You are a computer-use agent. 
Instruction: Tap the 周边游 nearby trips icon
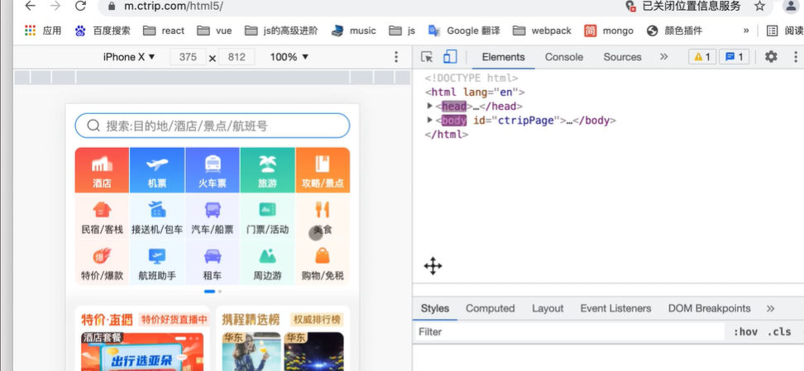click(267, 263)
